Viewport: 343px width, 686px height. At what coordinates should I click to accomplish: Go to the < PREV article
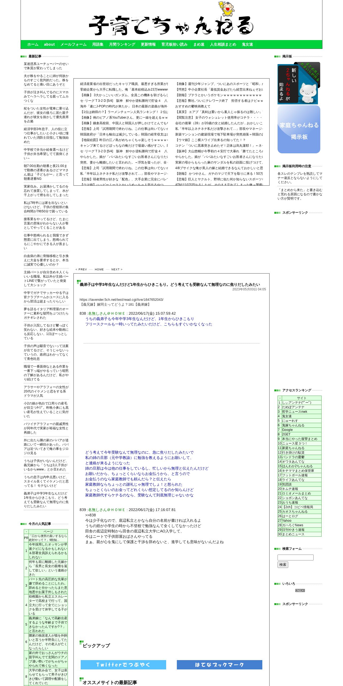pos(81,269)
